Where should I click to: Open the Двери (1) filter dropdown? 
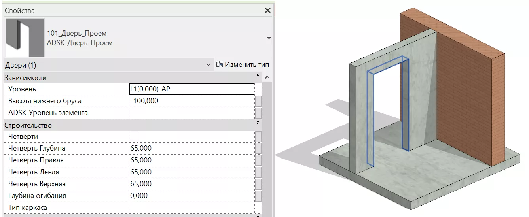pyautogui.click(x=209, y=65)
